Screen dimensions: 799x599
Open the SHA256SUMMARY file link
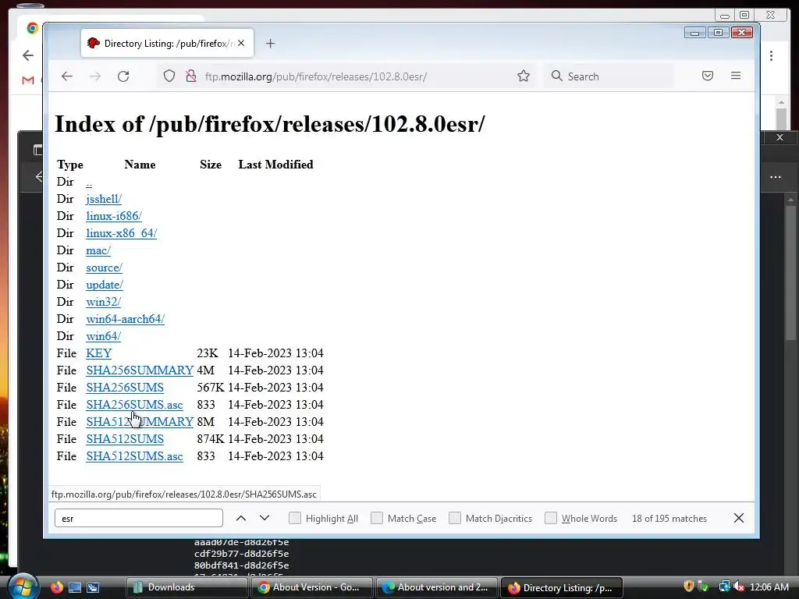(x=140, y=370)
